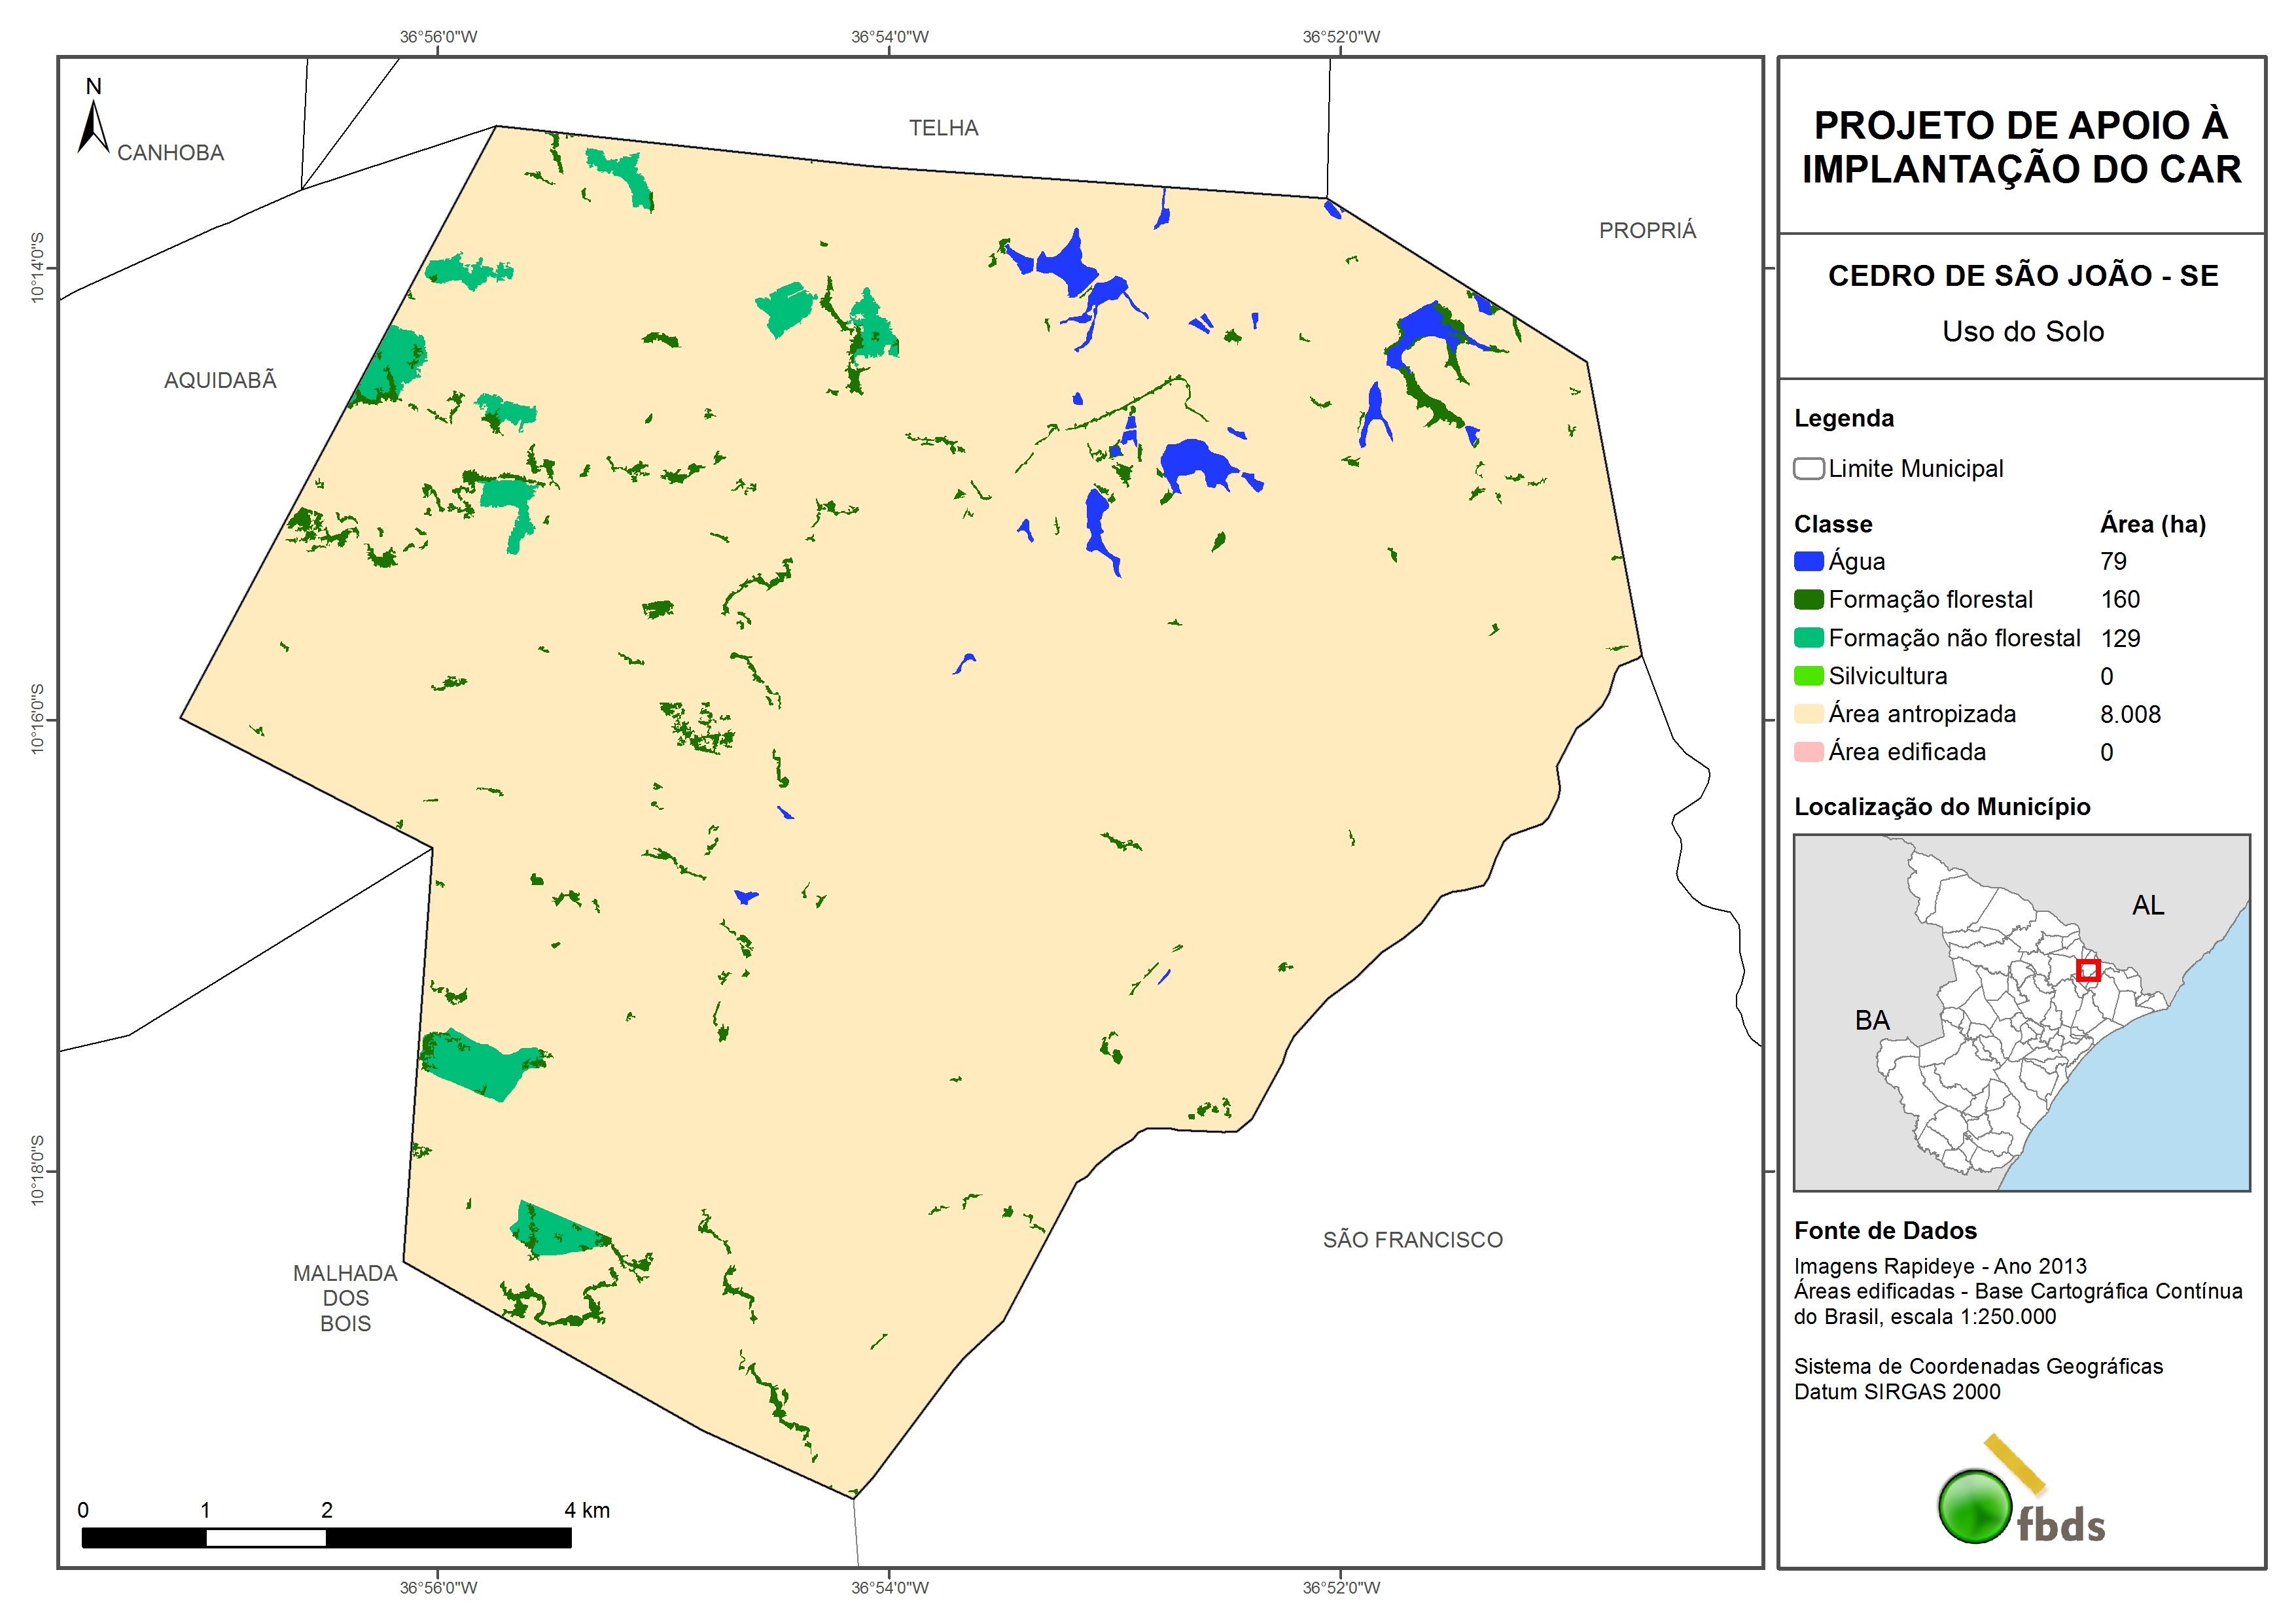Click the scale bar at bottom left
Viewport: 2296px width, 1623px height.
[x=326, y=1537]
